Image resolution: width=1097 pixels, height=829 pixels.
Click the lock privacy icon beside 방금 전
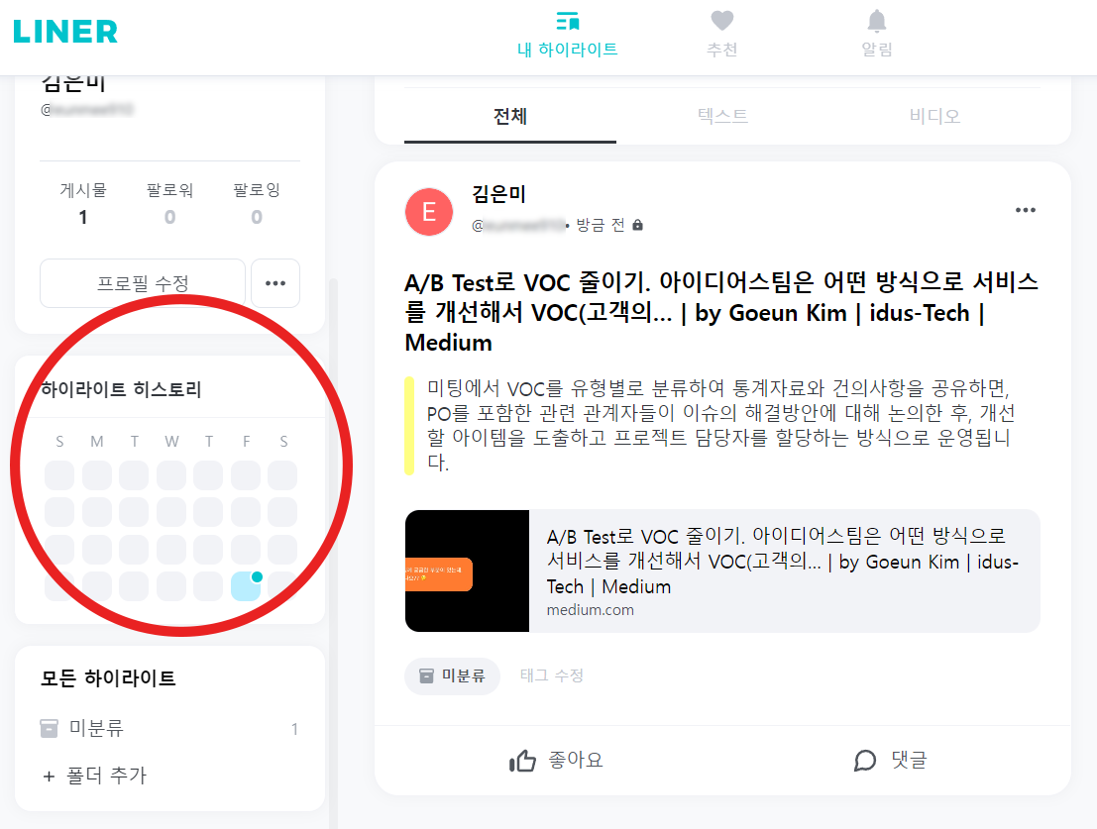637,225
